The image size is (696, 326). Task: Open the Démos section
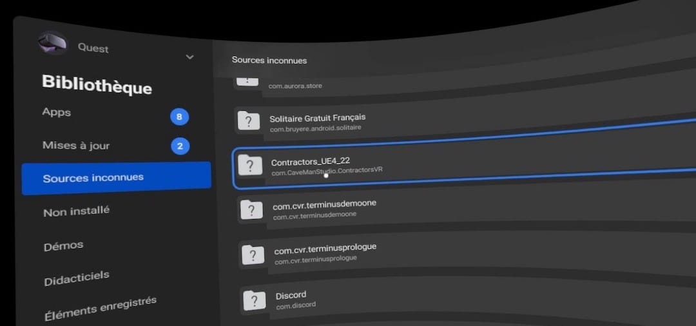[63, 246]
